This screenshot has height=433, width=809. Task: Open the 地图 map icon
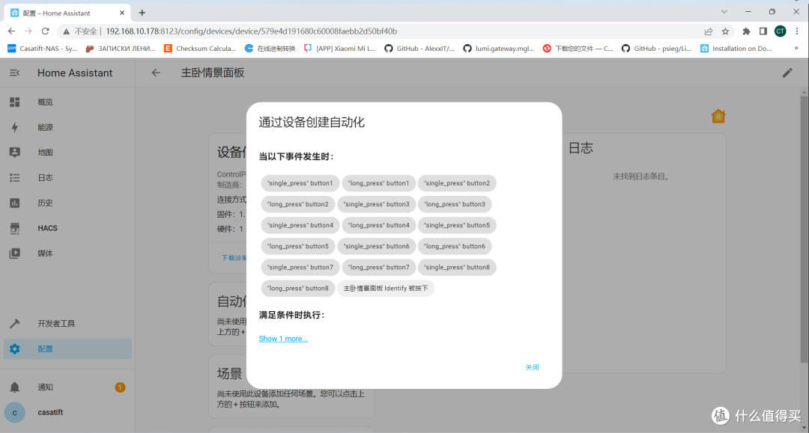point(14,153)
